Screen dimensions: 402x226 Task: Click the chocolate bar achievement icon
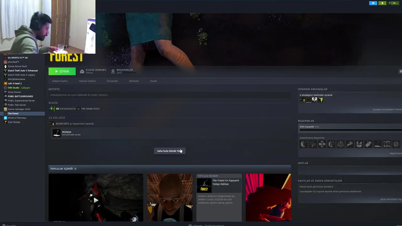(368, 144)
